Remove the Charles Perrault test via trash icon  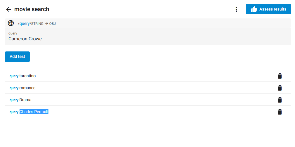click(280, 112)
